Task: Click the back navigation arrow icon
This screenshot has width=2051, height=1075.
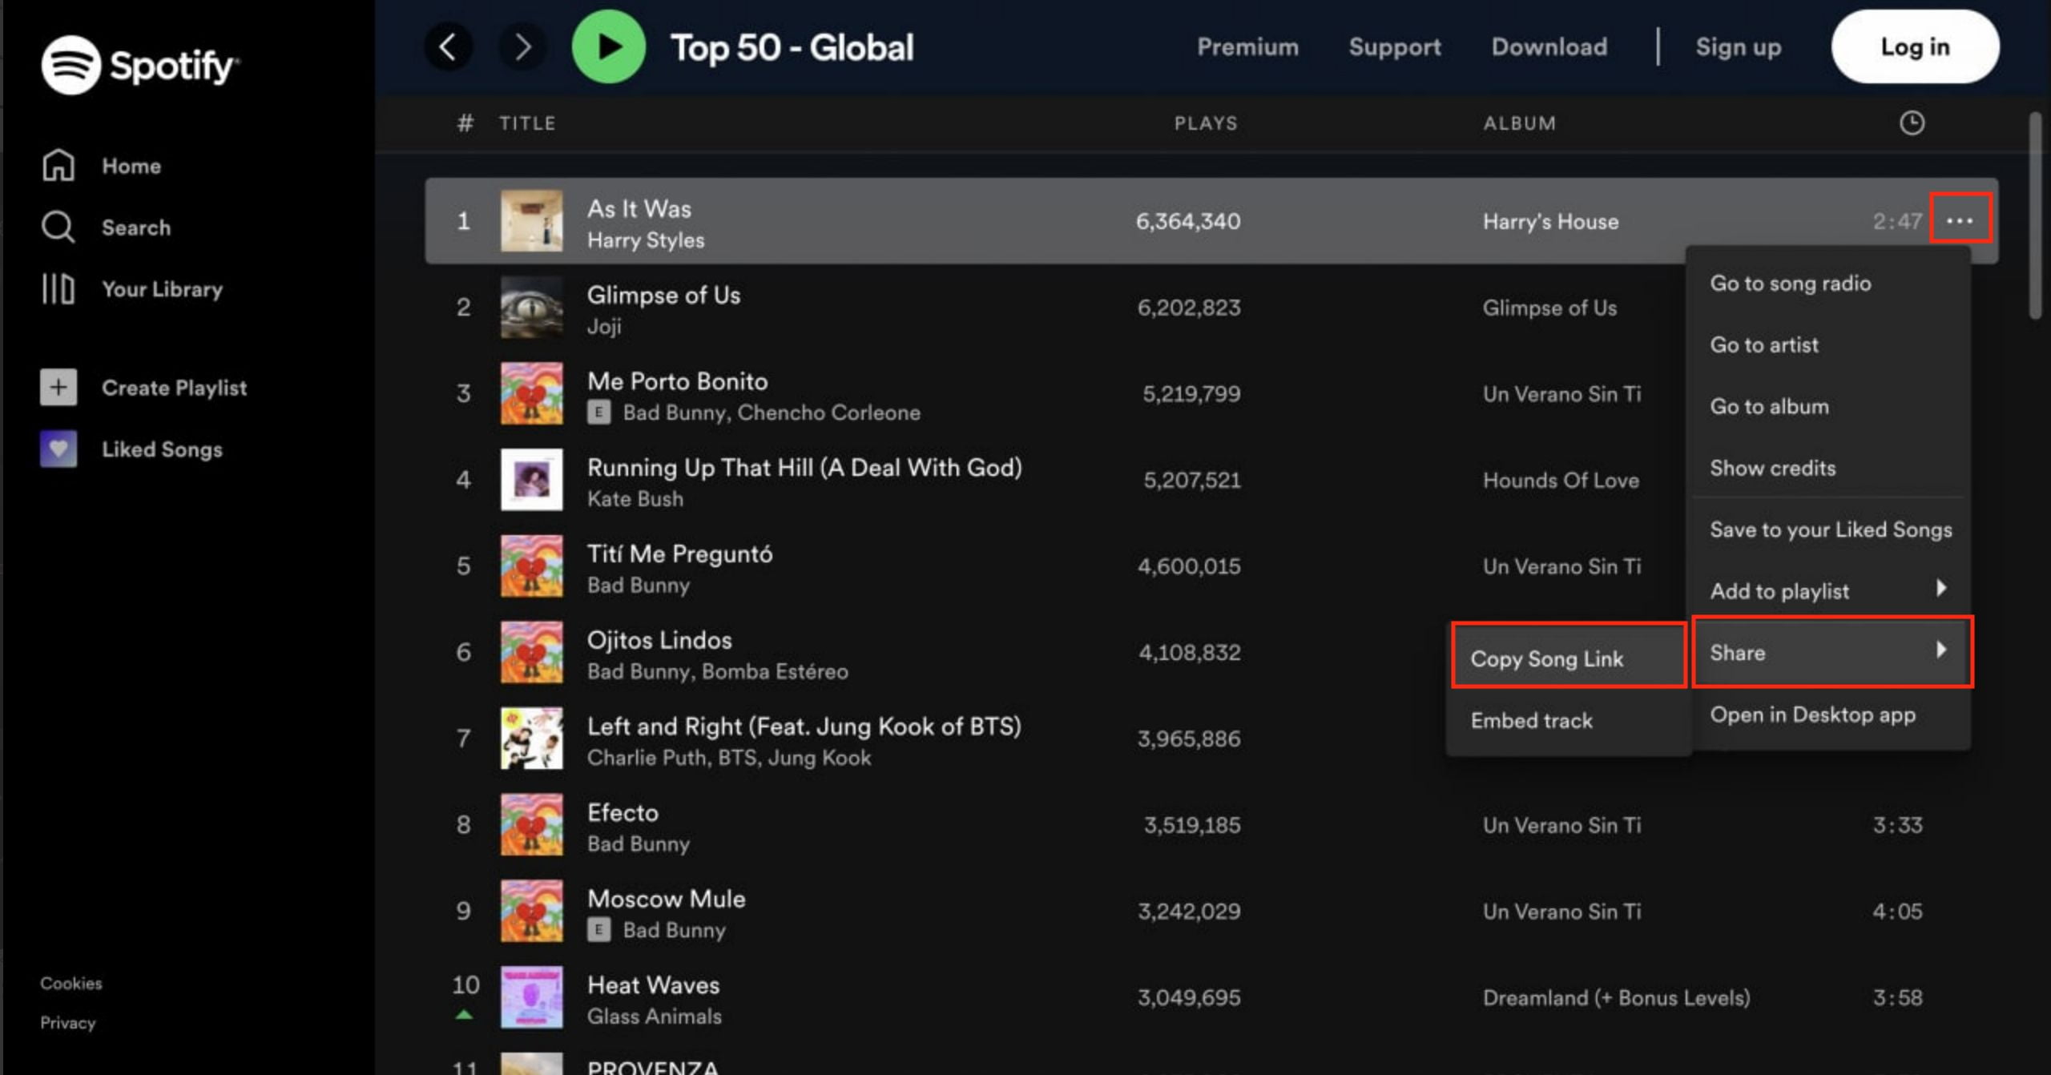Action: [448, 47]
